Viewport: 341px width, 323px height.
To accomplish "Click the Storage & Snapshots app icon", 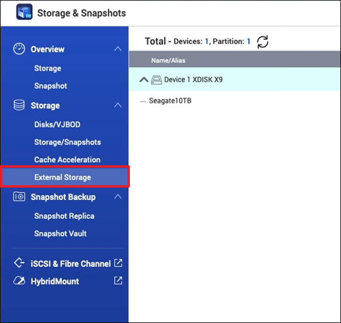I will coord(25,12).
